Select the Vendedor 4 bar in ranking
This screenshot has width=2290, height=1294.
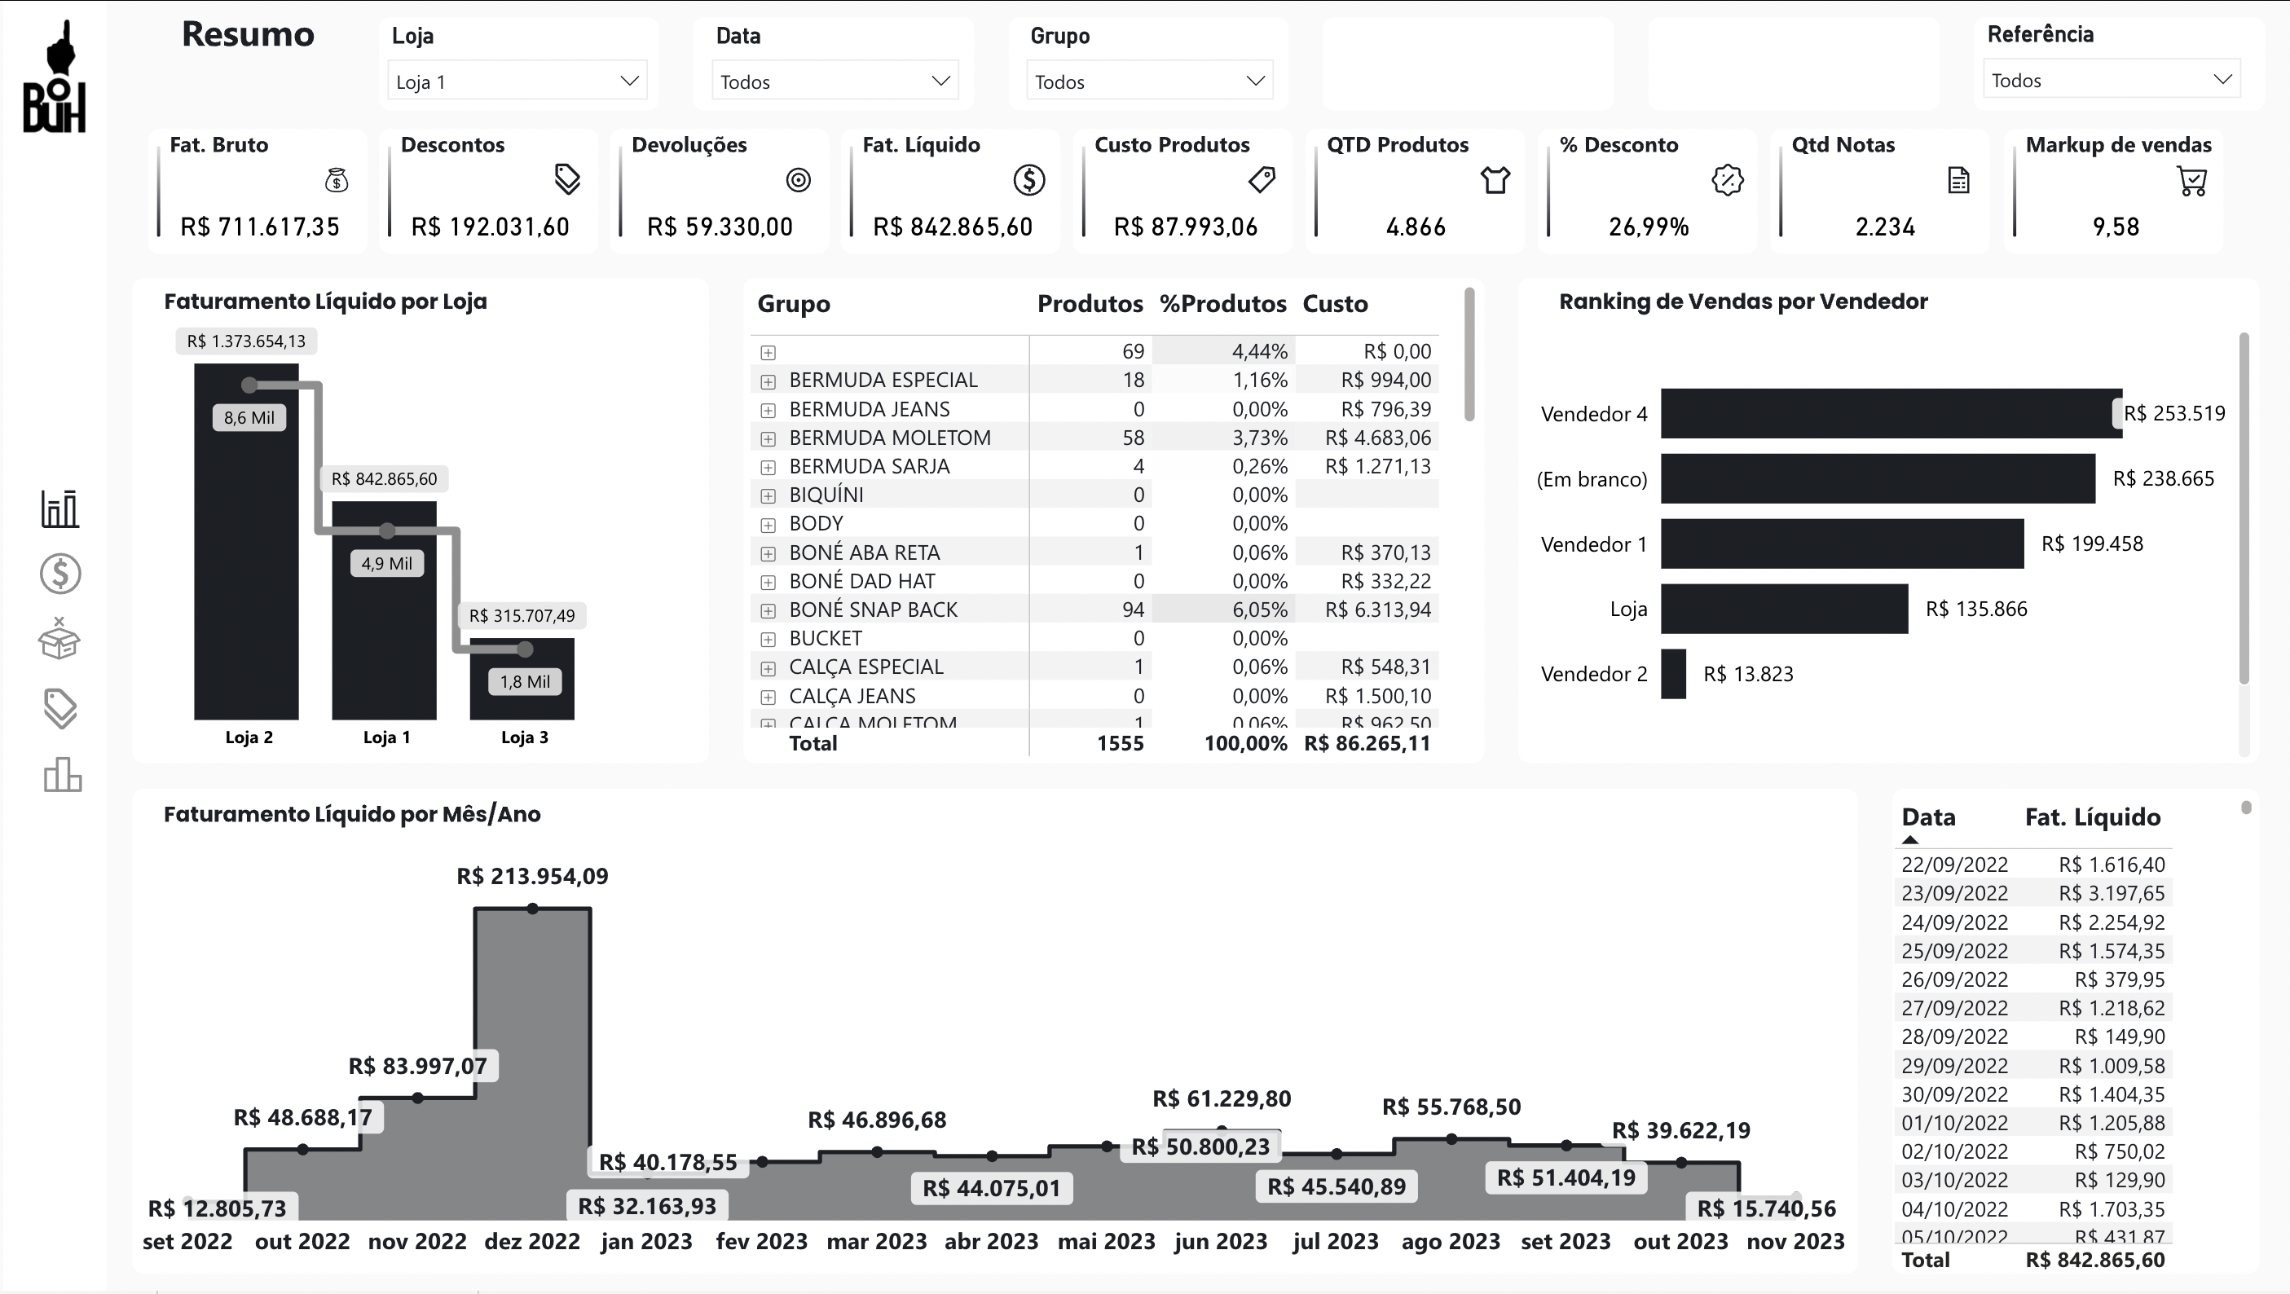point(1890,413)
